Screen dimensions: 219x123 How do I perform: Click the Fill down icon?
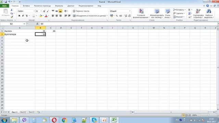pyautogui.click(x=189, y=13)
